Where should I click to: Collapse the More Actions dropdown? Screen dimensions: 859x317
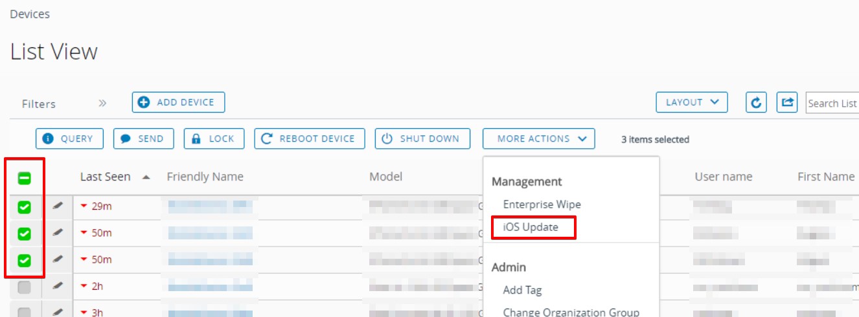(538, 138)
